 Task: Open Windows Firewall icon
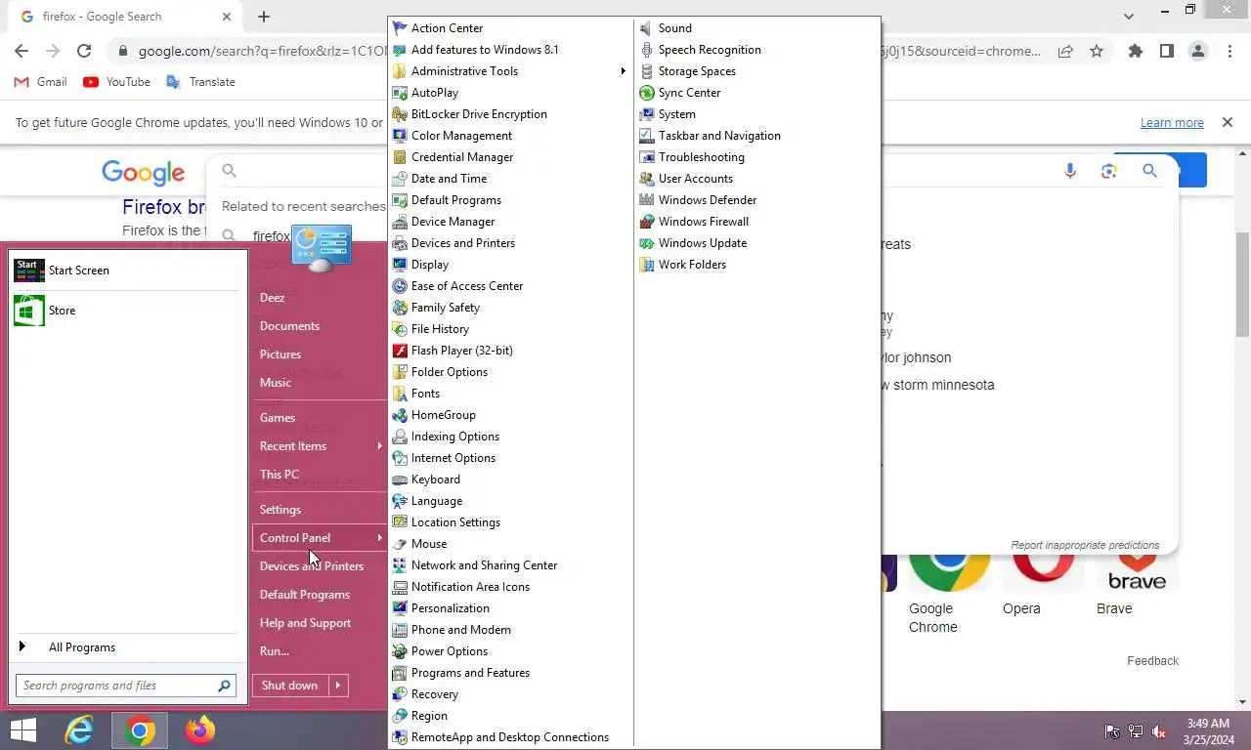[x=646, y=222]
